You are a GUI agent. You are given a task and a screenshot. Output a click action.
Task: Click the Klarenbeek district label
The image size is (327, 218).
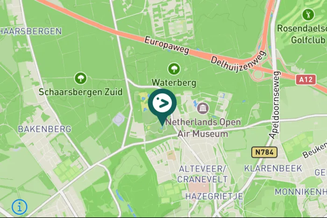pyautogui.click(x=273, y=168)
